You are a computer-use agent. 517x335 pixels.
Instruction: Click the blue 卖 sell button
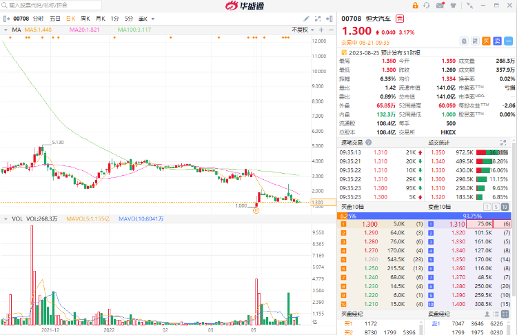498,41
